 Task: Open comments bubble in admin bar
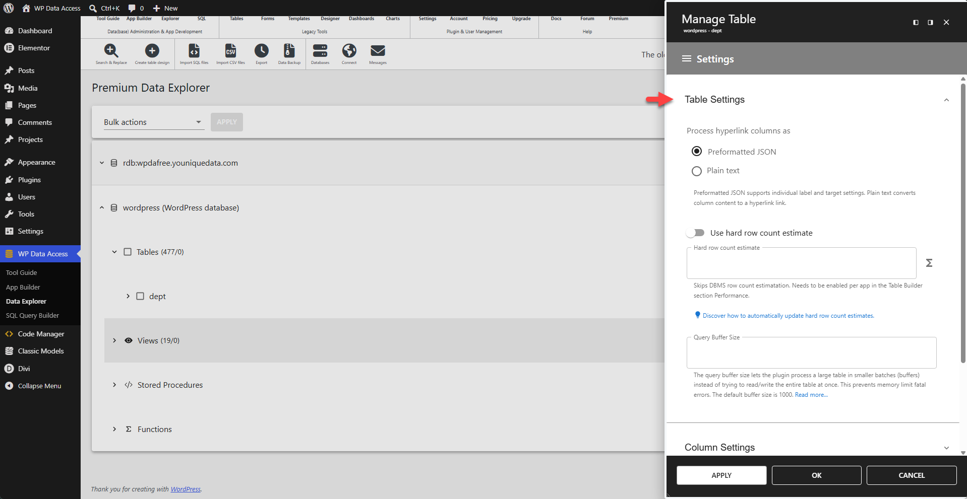coord(136,8)
